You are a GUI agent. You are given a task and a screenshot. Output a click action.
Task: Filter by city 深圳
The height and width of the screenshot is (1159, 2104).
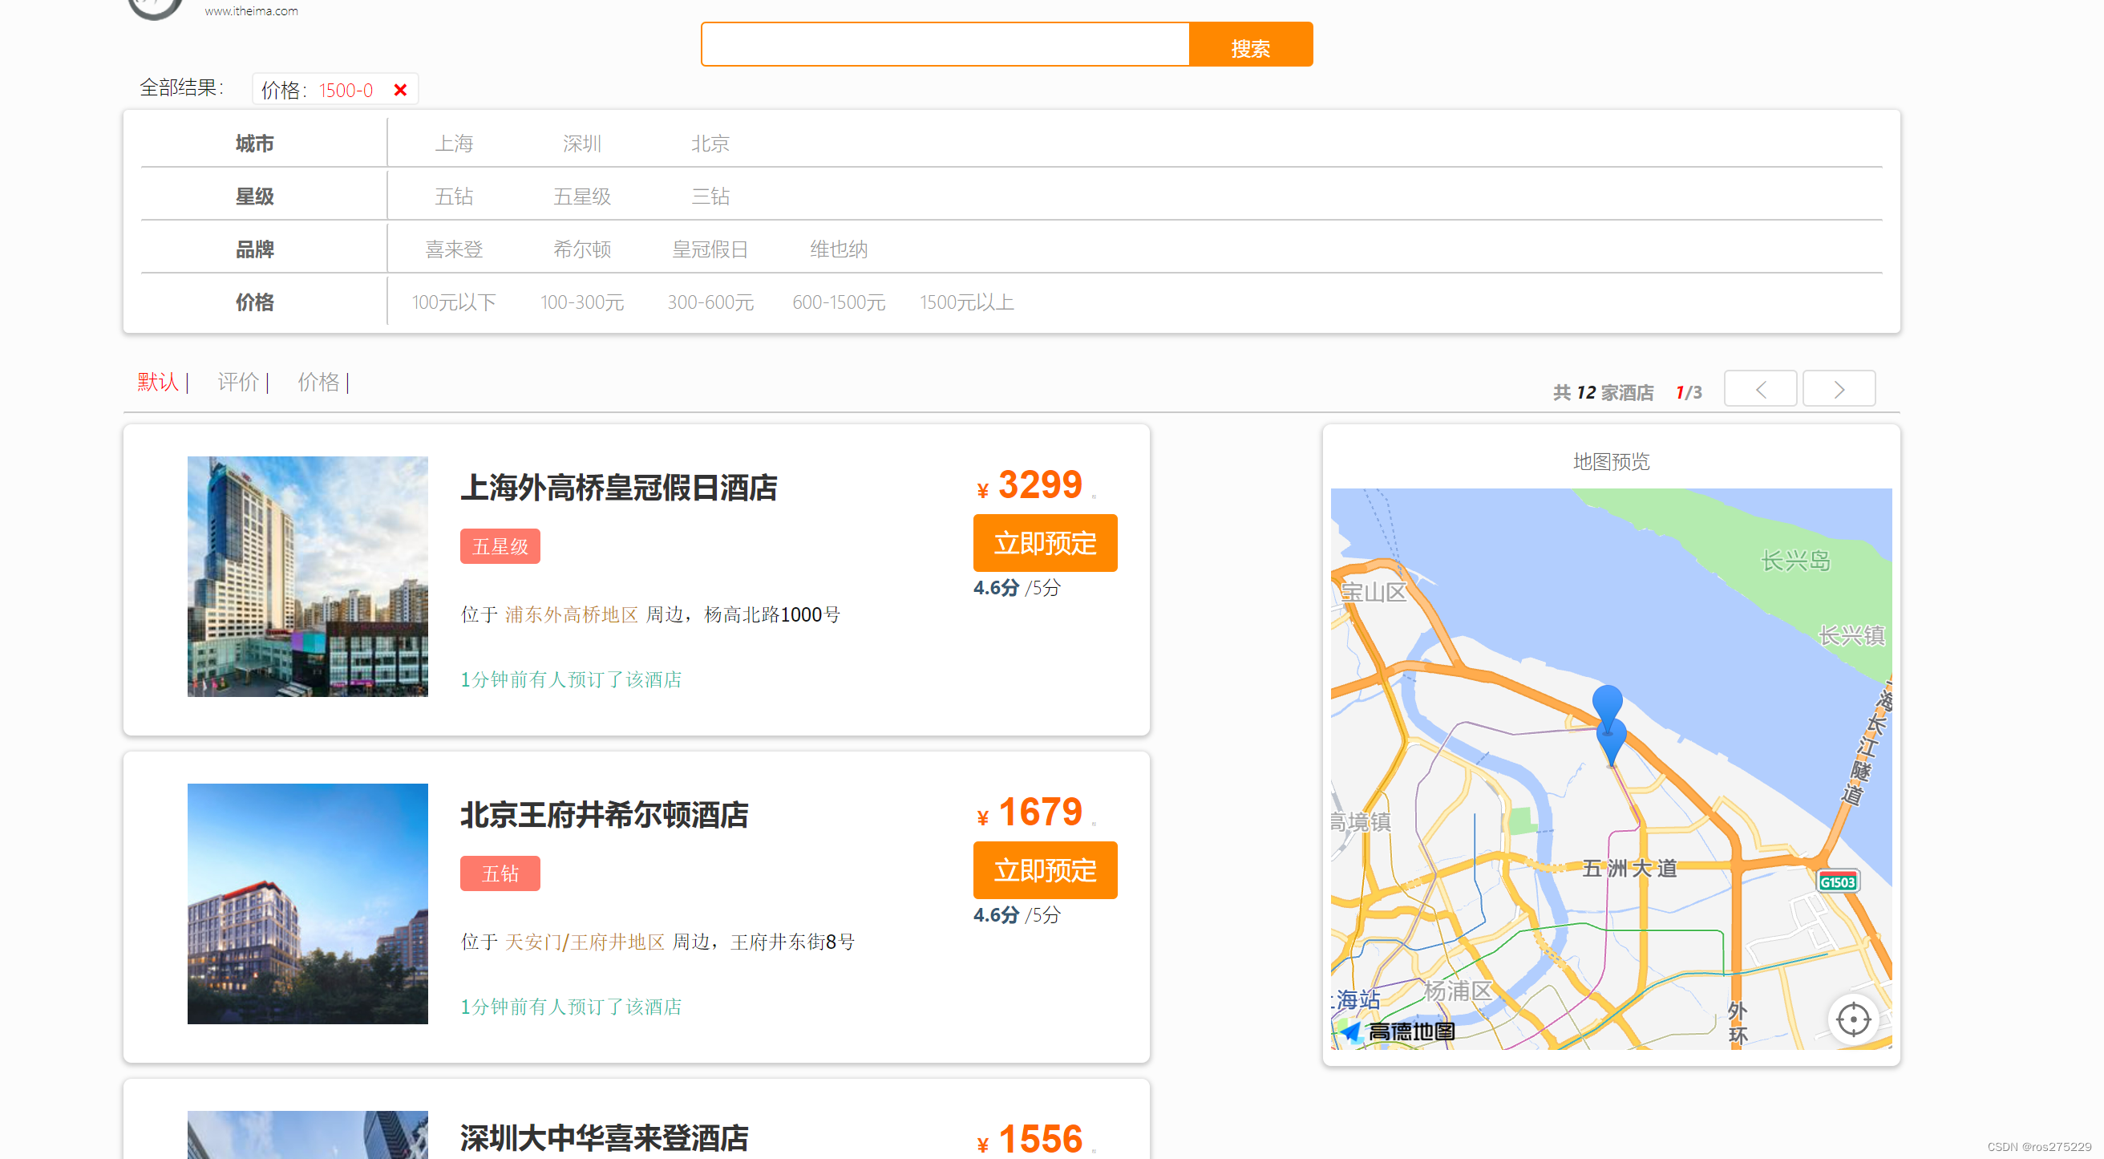[582, 144]
